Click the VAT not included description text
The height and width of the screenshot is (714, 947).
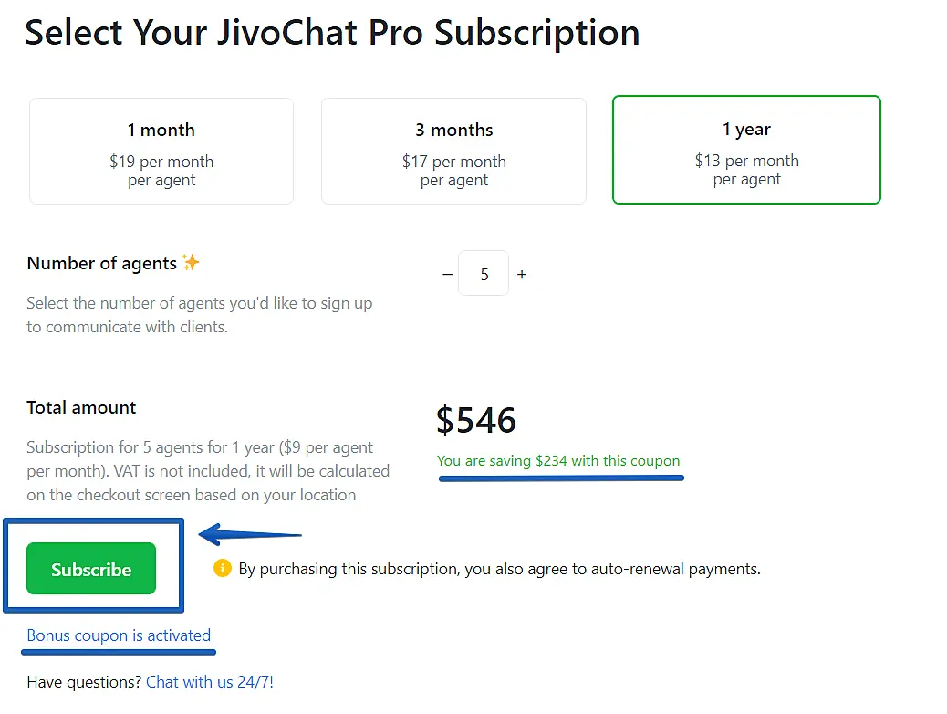(208, 472)
